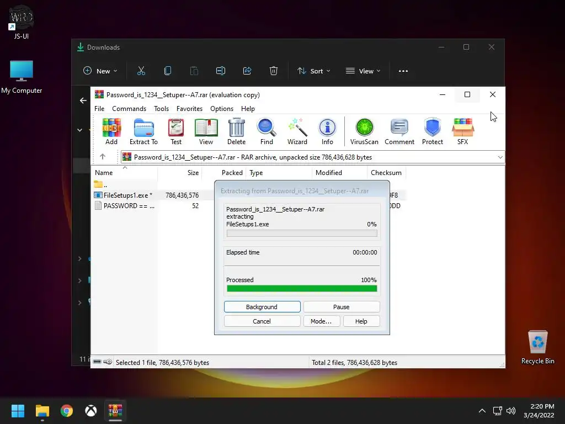Click the Background button in extraction dialog
This screenshot has height=424, width=565.
pos(262,307)
